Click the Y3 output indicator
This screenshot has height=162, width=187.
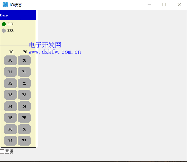tap(24, 95)
